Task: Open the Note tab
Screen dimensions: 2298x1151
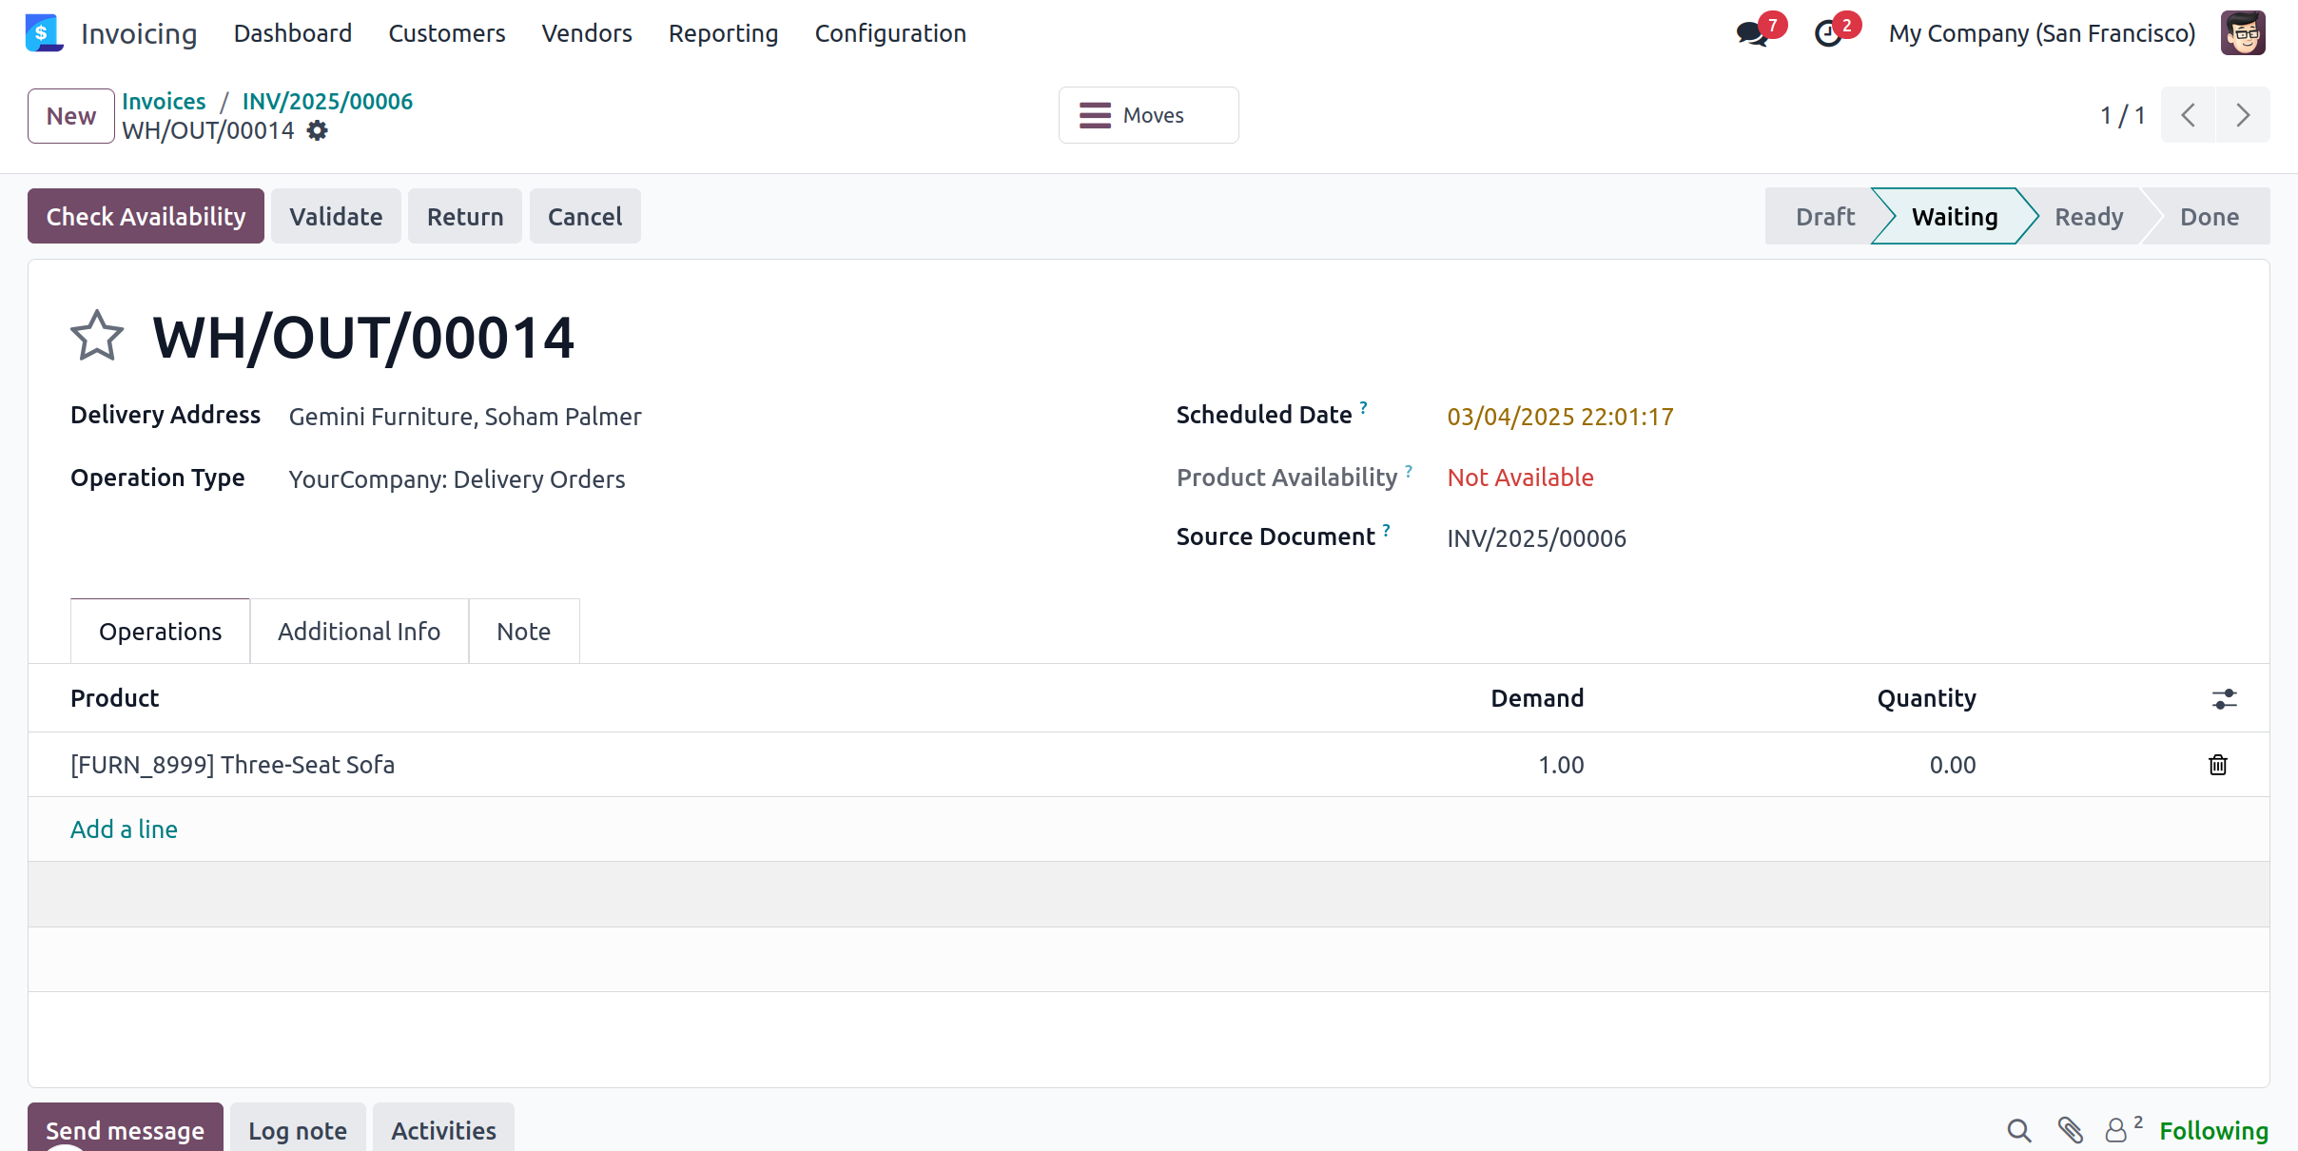Action: 523,632
